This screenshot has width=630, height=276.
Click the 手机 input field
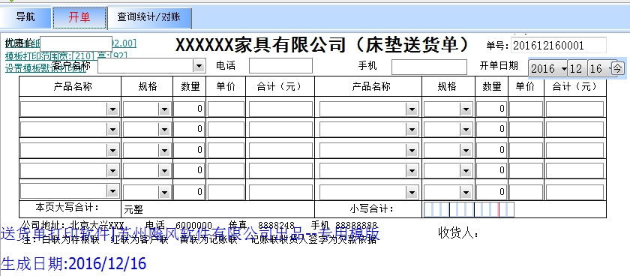click(x=429, y=67)
